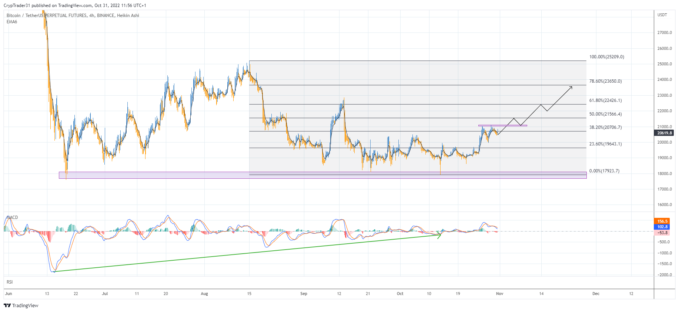Click the pink histogram value −53.8
The image size is (679, 312).
[x=662, y=233]
